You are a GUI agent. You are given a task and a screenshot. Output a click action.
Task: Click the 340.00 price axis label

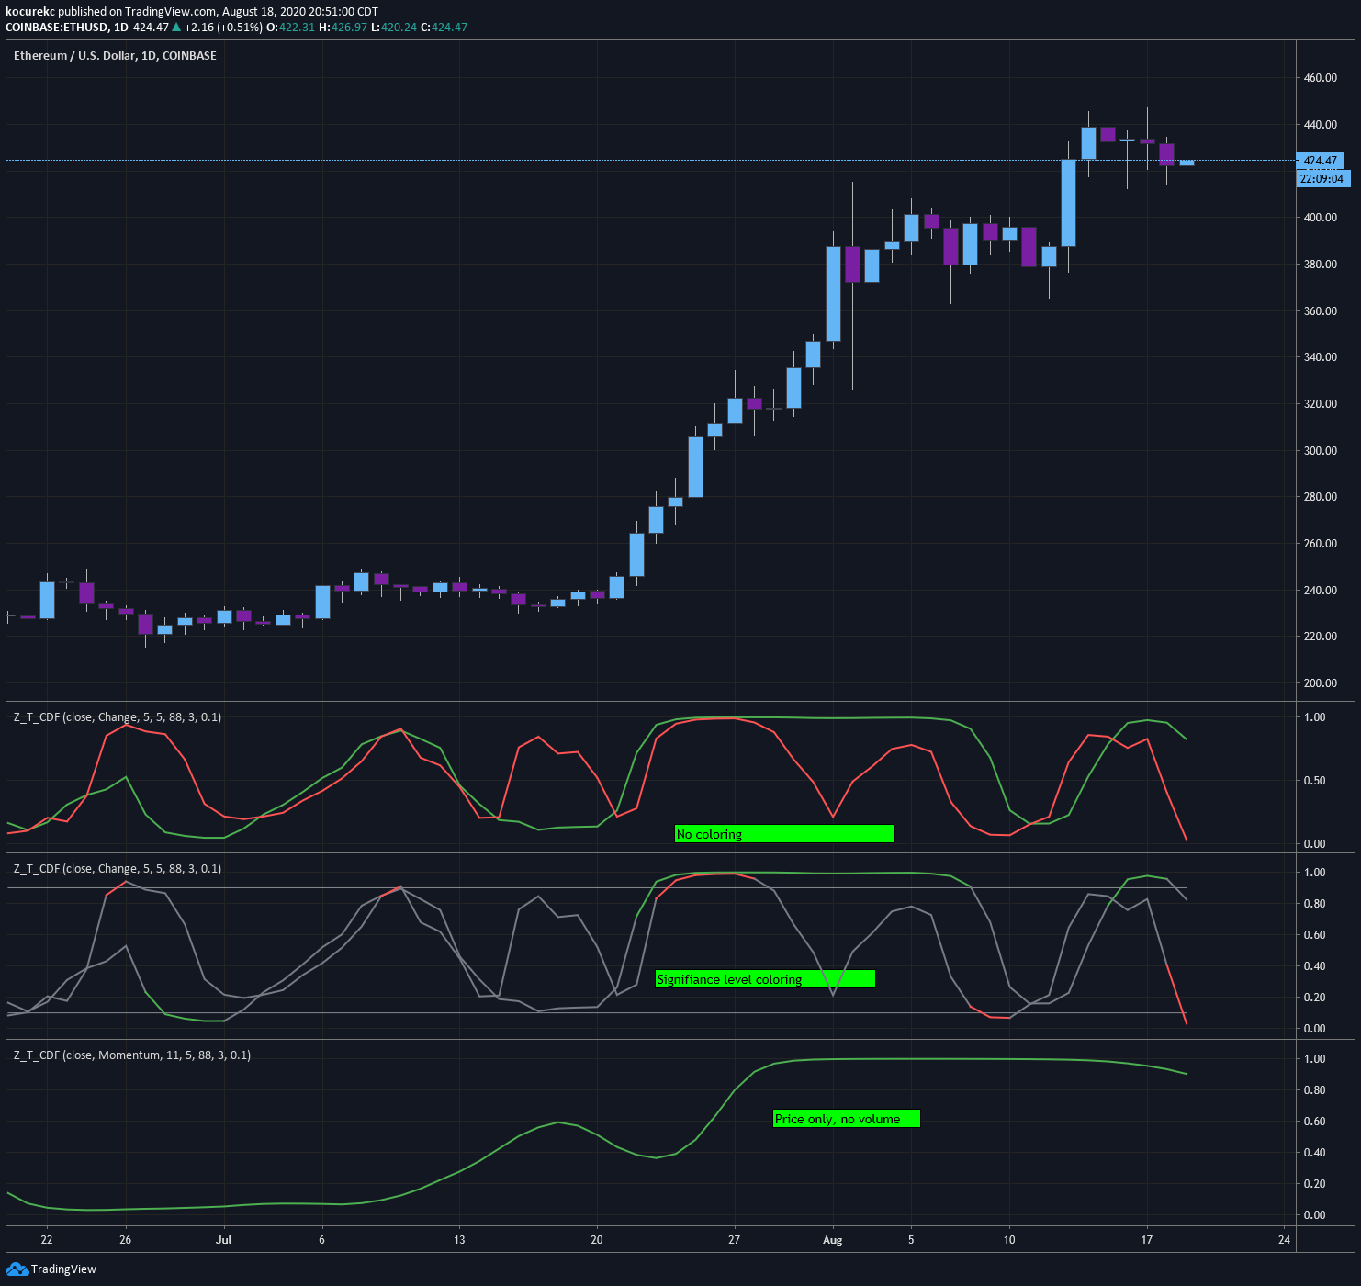[x=1321, y=357]
